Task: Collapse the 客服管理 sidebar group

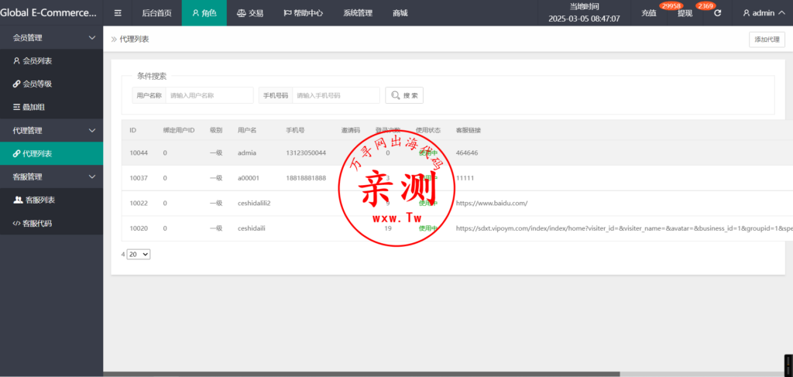Action: point(92,177)
